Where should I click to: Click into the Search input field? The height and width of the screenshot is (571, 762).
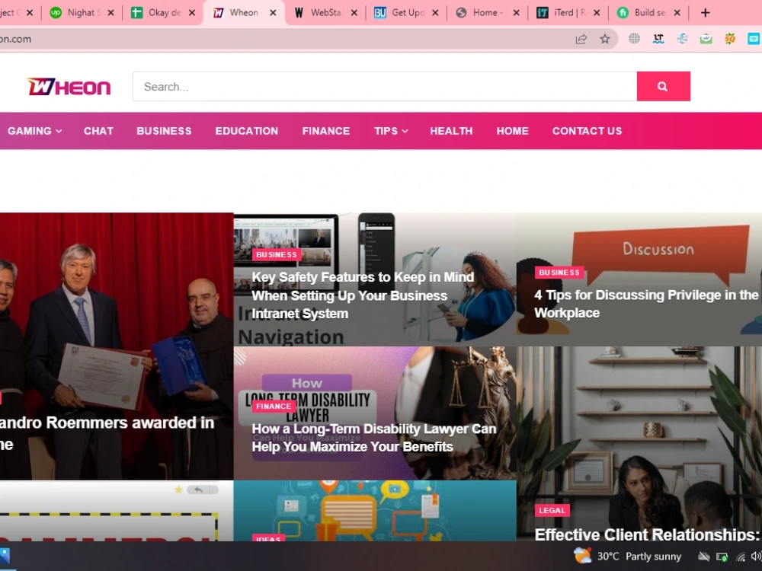[x=384, y=87]
